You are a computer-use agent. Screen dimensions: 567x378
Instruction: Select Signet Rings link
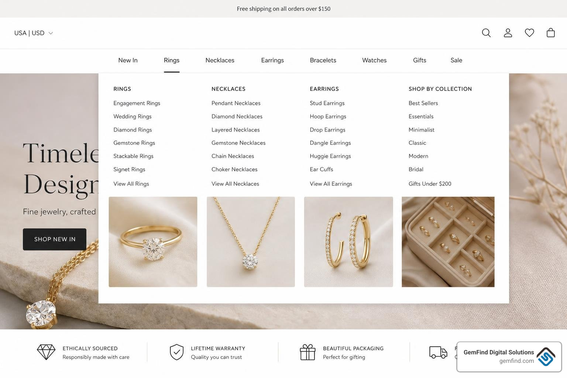click(129, 169)
